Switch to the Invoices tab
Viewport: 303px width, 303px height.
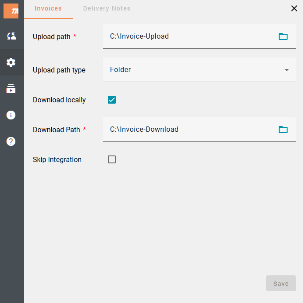pos(48,9)
